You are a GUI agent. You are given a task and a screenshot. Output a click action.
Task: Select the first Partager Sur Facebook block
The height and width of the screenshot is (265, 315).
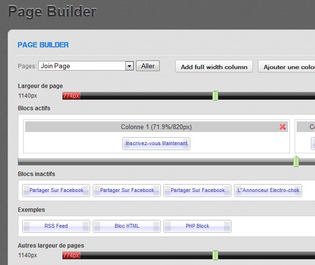pyautogui.click(x=56, y=191)
